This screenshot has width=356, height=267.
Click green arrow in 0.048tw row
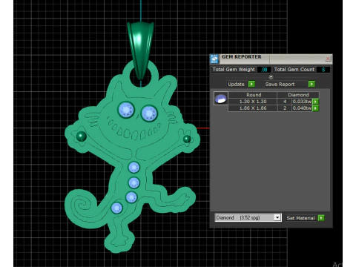pos(315,108)
